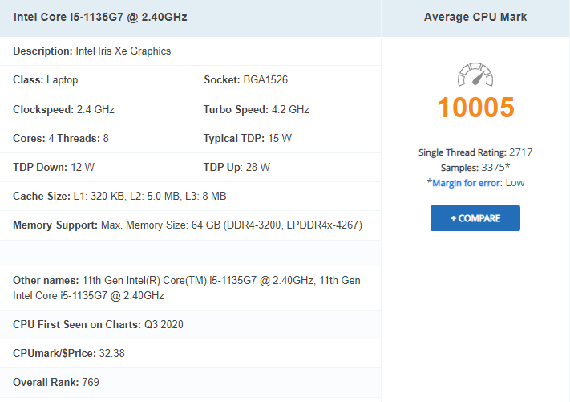Click the 10005 CPU Mark score
The image size is (570, 402).
click(x=475, y=108)
